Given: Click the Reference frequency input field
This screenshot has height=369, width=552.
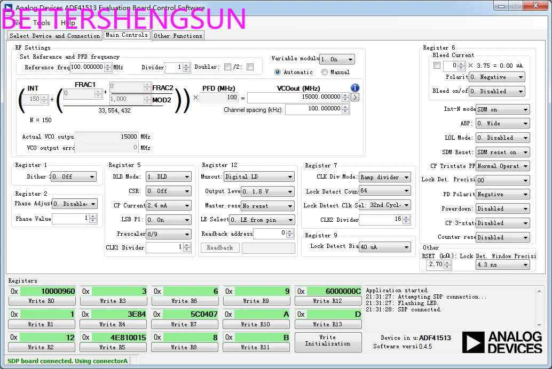Looking at the screenshot, I should pos(87,67).
